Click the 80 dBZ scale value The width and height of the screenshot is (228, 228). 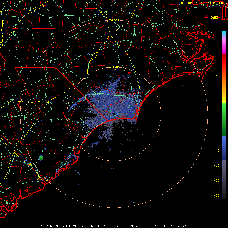click(x=218, y=31)
